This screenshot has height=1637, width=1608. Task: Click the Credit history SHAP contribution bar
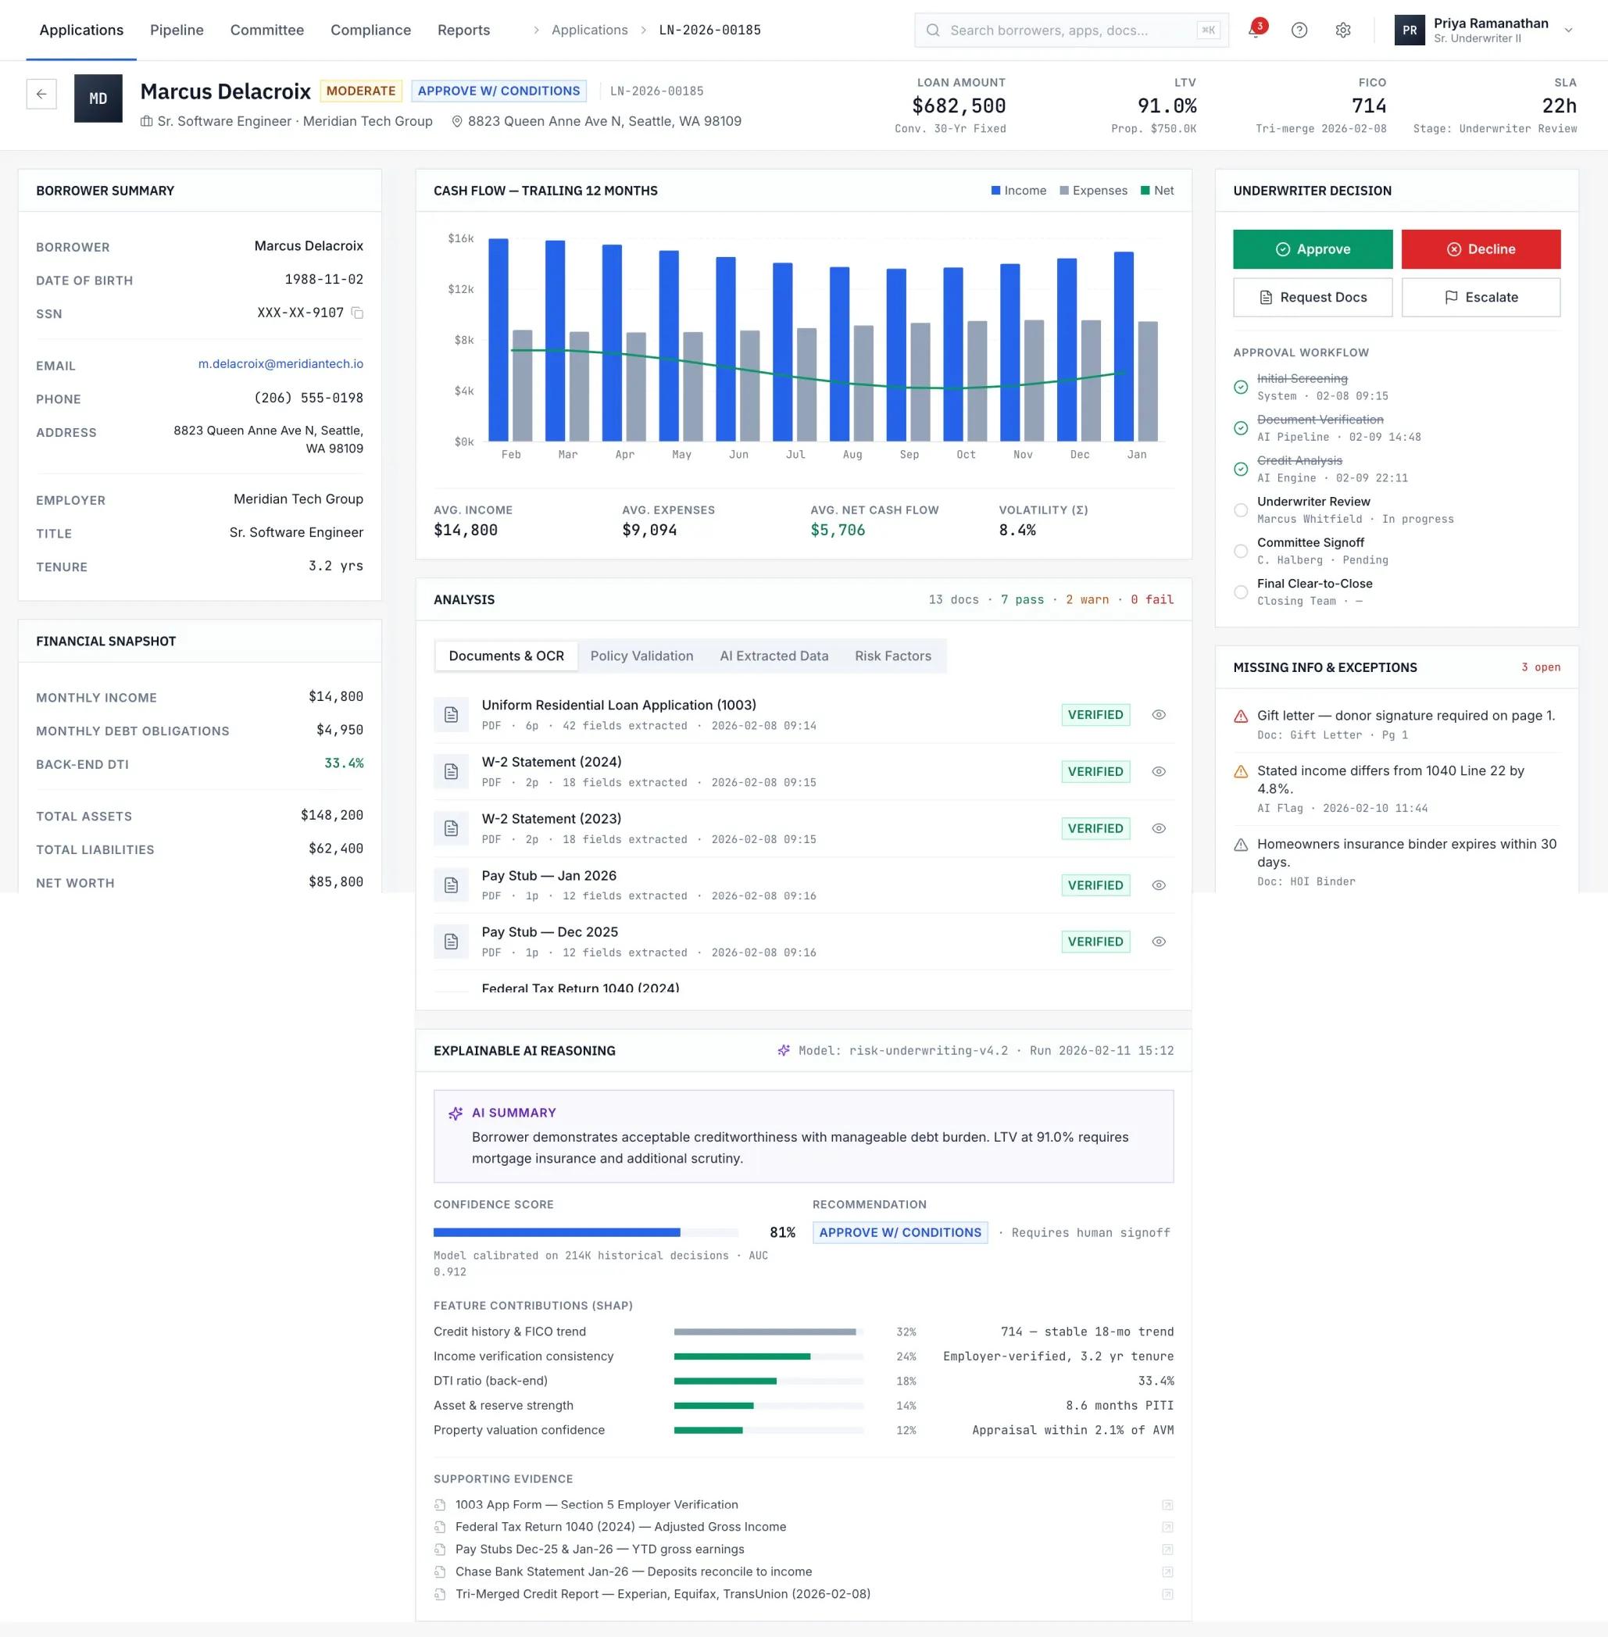coord(769,1332)
